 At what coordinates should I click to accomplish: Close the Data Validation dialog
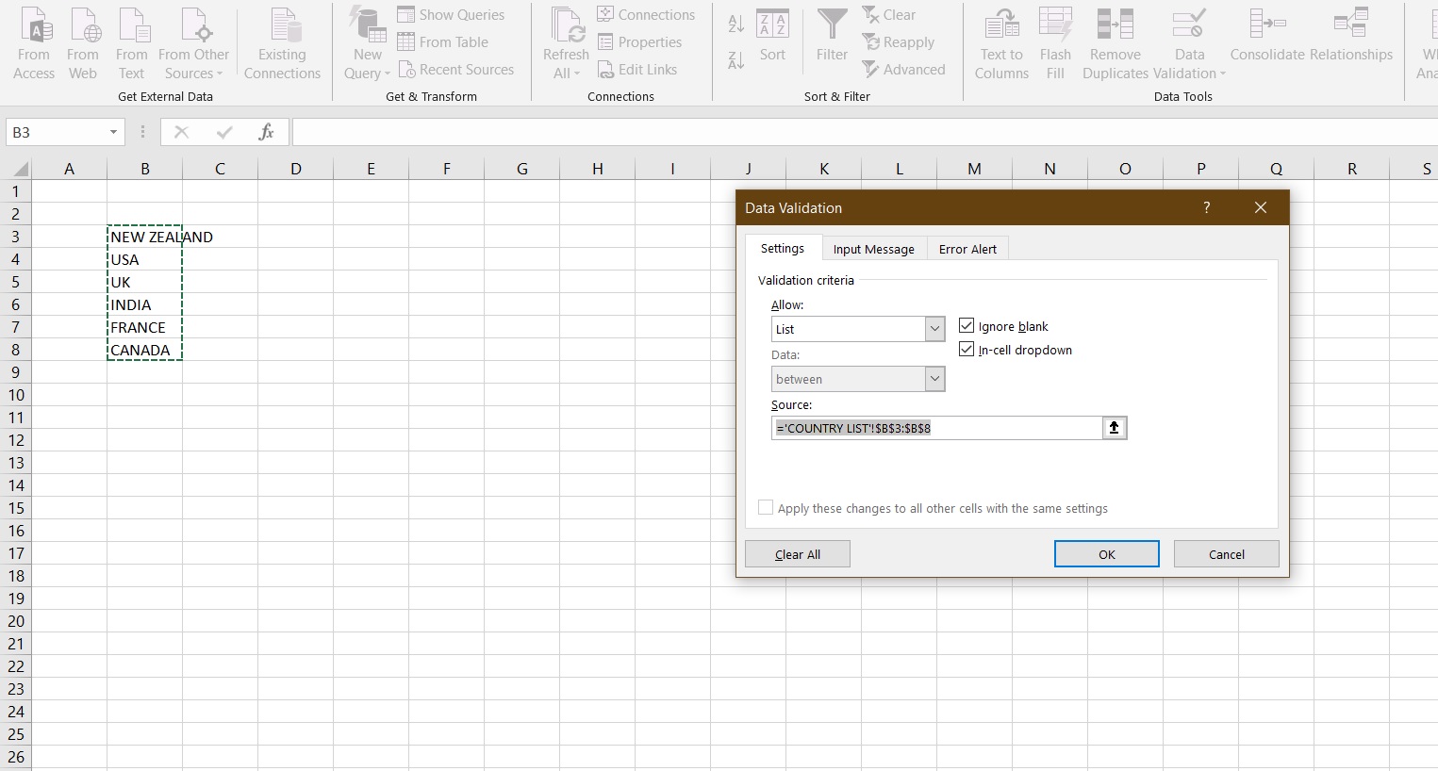[1261, 207]
